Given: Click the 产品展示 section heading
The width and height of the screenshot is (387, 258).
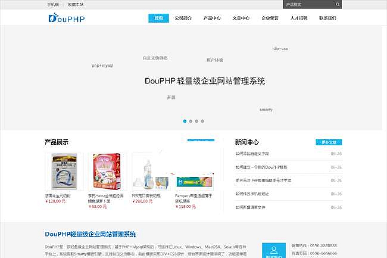Looking at the screenshot, I should tap(56, 142).
